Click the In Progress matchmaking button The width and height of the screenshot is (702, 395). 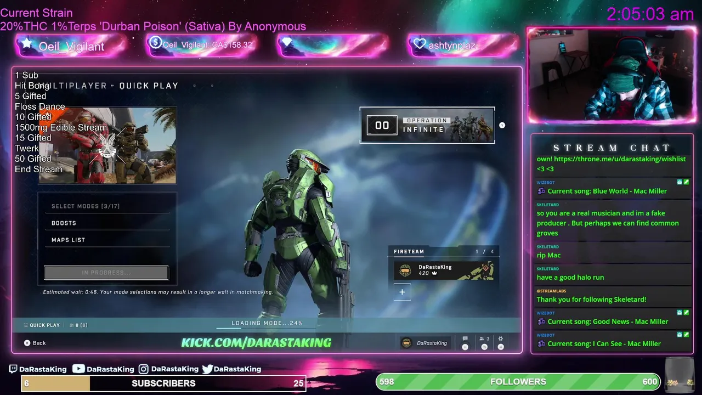click(x=106, y=273)
